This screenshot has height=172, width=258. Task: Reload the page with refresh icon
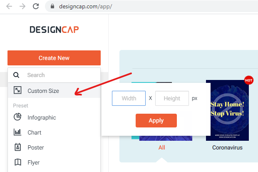coord(36,7)
